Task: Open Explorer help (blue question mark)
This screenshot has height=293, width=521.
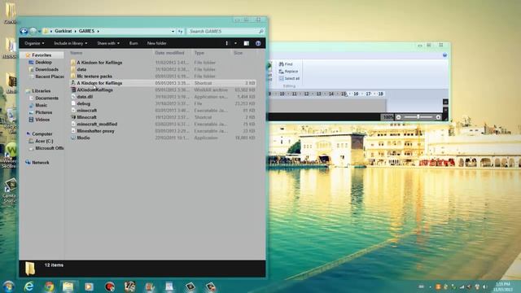Action: 258,43
